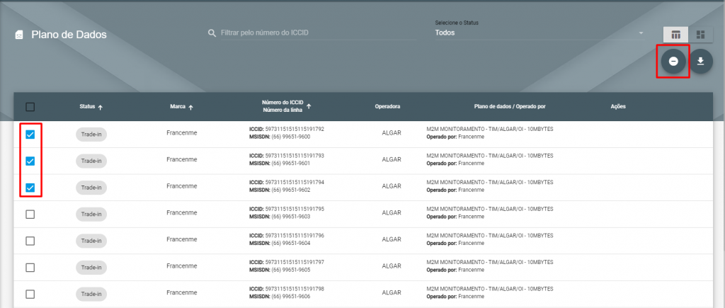Open the Selecione o Status dropdown
The width and height of the screenshot is (725, 308).
(540, 33)
